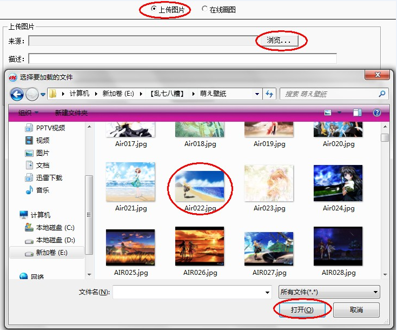Open the 所有文件(*.*) file type dropdown
Screen dimensions: 397x330
click(329, 292)
